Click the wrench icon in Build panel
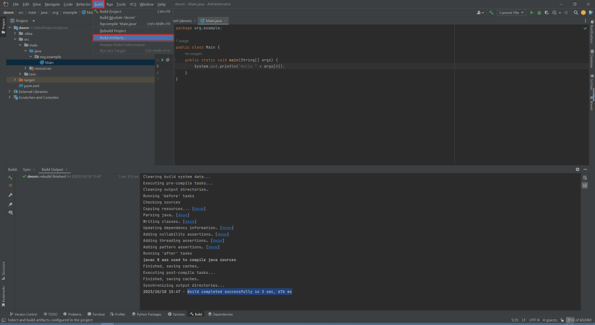This screenshot has width=595, height=325. 10,195
